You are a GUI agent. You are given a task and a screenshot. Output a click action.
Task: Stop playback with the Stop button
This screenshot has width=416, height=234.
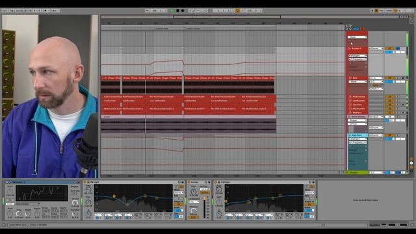[177, 10]
